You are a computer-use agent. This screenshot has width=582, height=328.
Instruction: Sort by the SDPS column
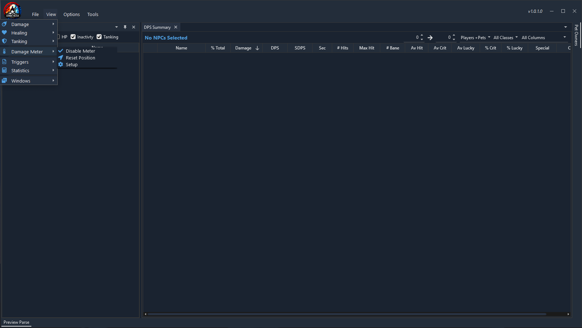click(300, 48)
